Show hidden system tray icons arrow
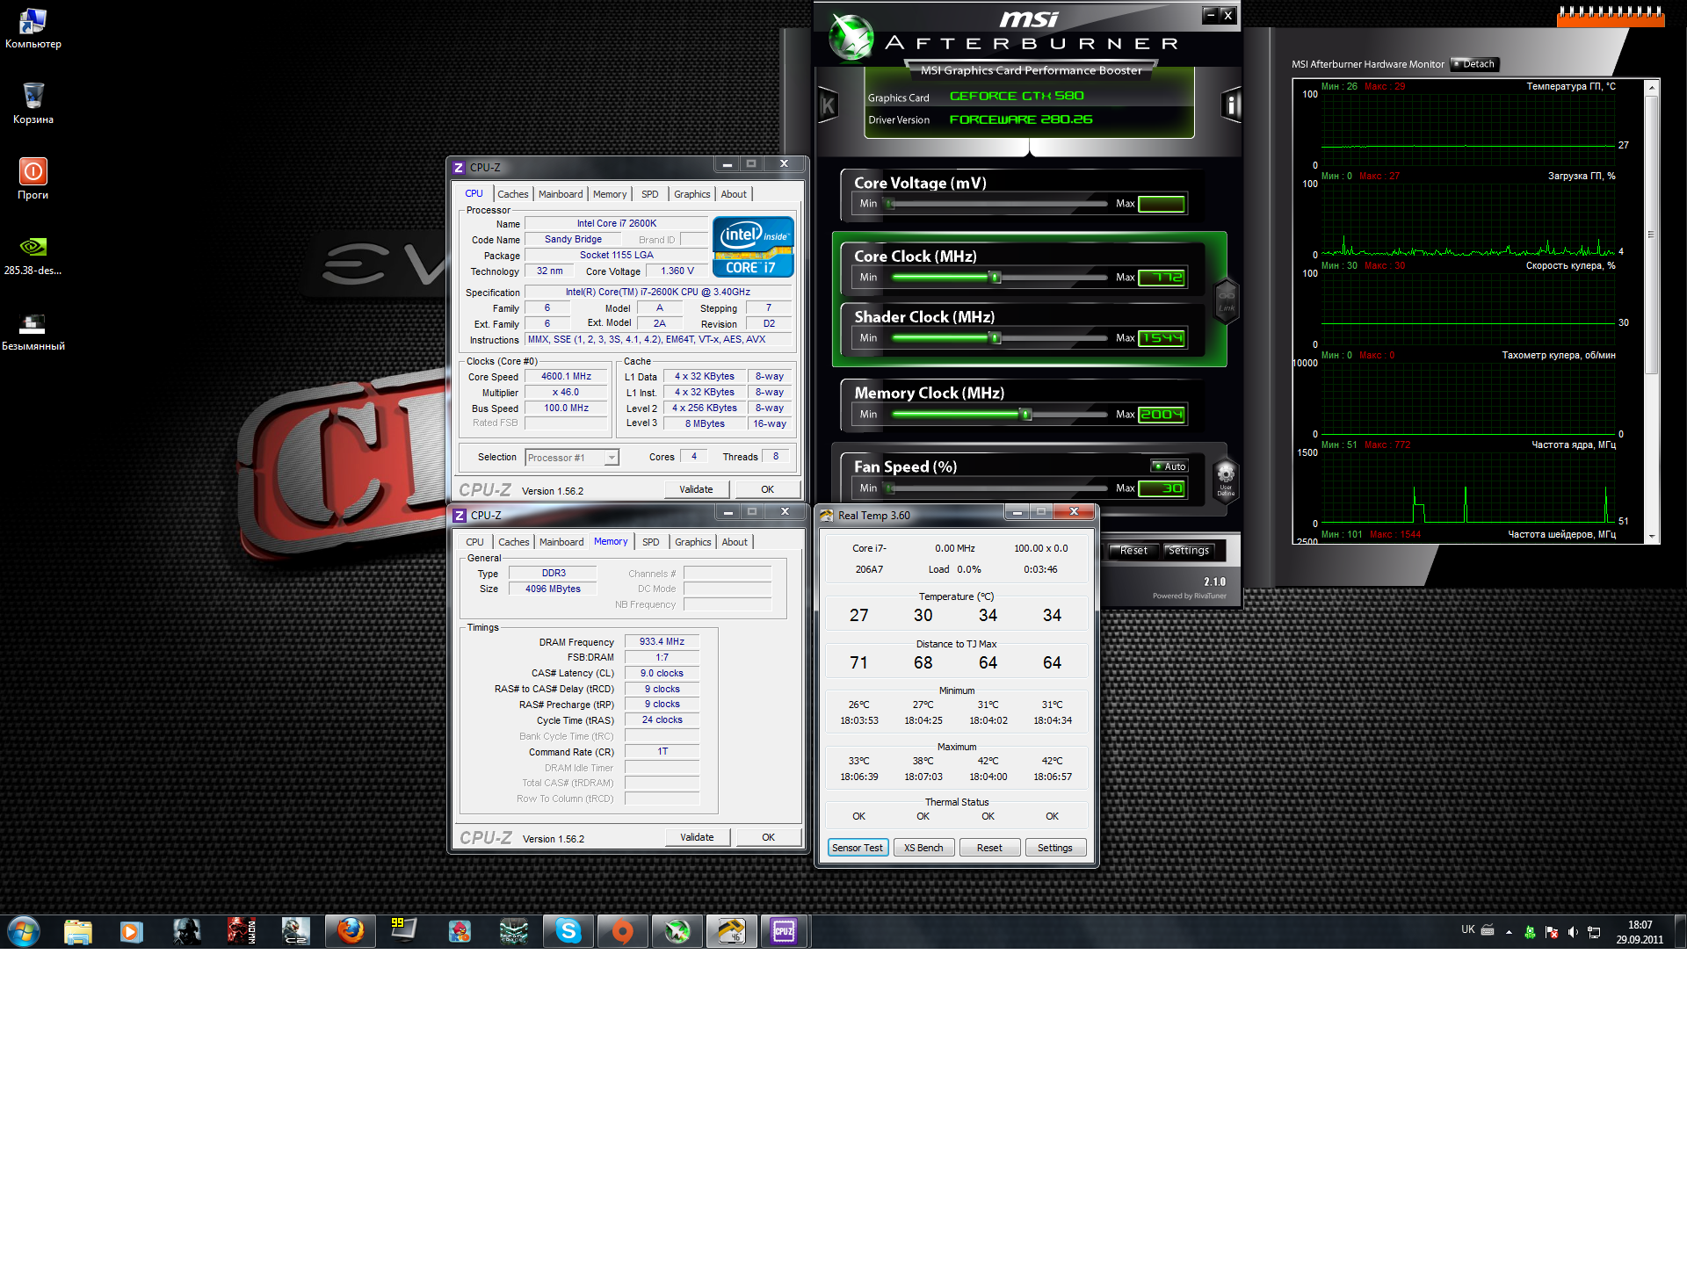 (1509, 931)
